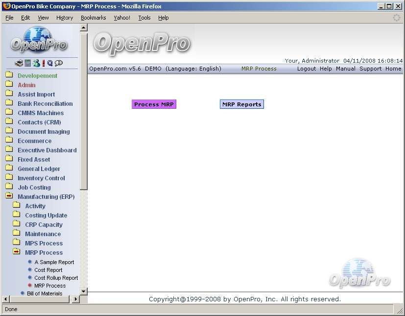405x316 pixels.
Task: Click the speech bubble info icon
Action: (59, 63)
